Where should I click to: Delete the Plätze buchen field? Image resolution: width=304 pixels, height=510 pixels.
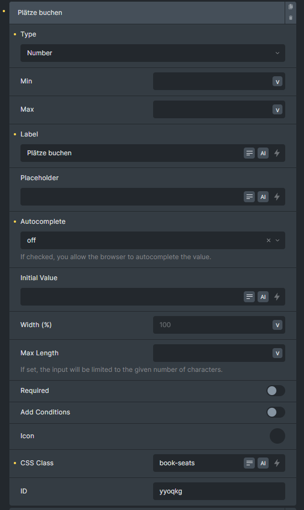click(x=291, y=18)
